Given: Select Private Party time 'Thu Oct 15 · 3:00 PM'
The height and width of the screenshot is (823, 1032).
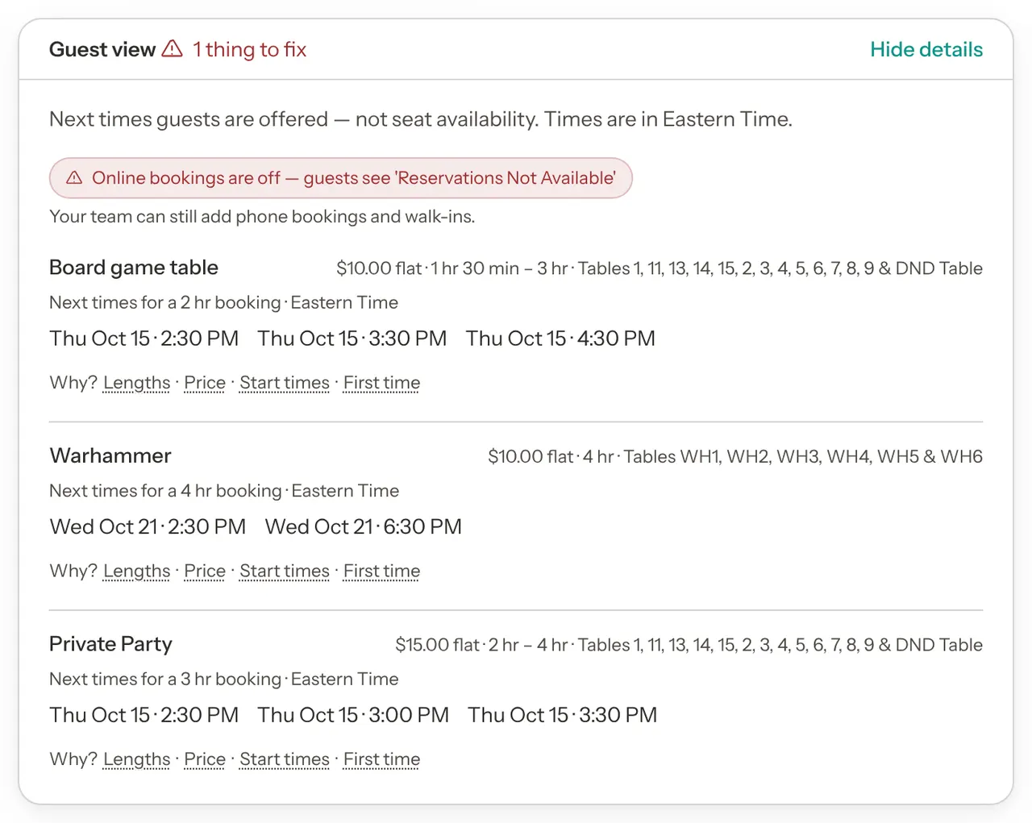Looking at the screenshot, I should (x=353, y=715).
